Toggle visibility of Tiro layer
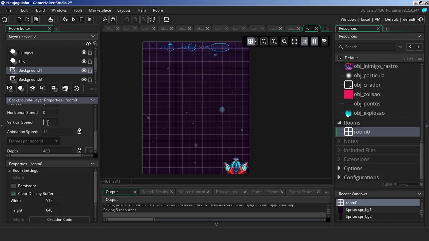429x241 pixels. pyautogui.click(x=84, y=61)
